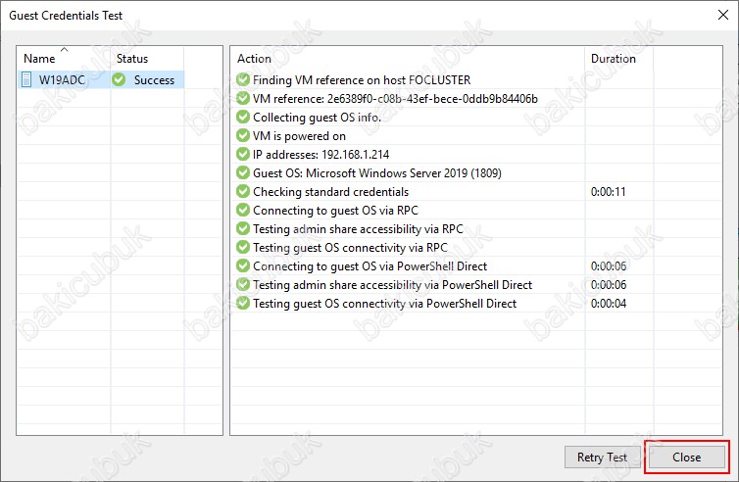The width and height of the screenshot is (739, 482).
Task: Select 'Guest OS: Microsoft Windows Server 2019' row
Action: (377, 173)
